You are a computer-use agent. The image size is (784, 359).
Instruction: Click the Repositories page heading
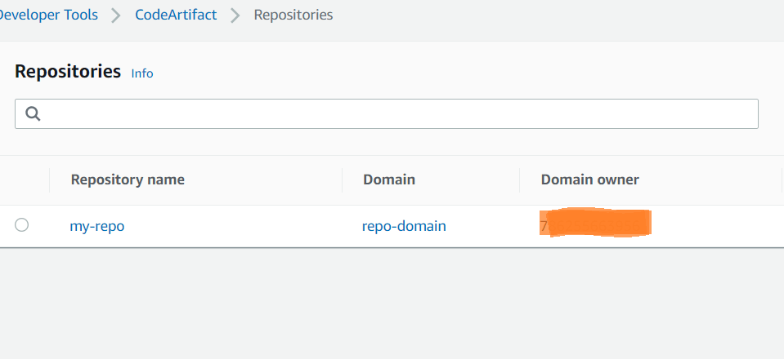(x=68, y=71)
